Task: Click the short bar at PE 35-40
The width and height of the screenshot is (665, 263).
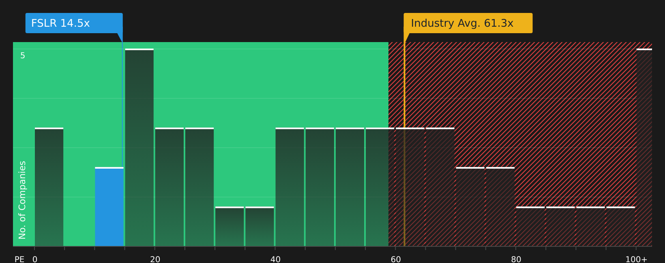Action: (260, 227)
